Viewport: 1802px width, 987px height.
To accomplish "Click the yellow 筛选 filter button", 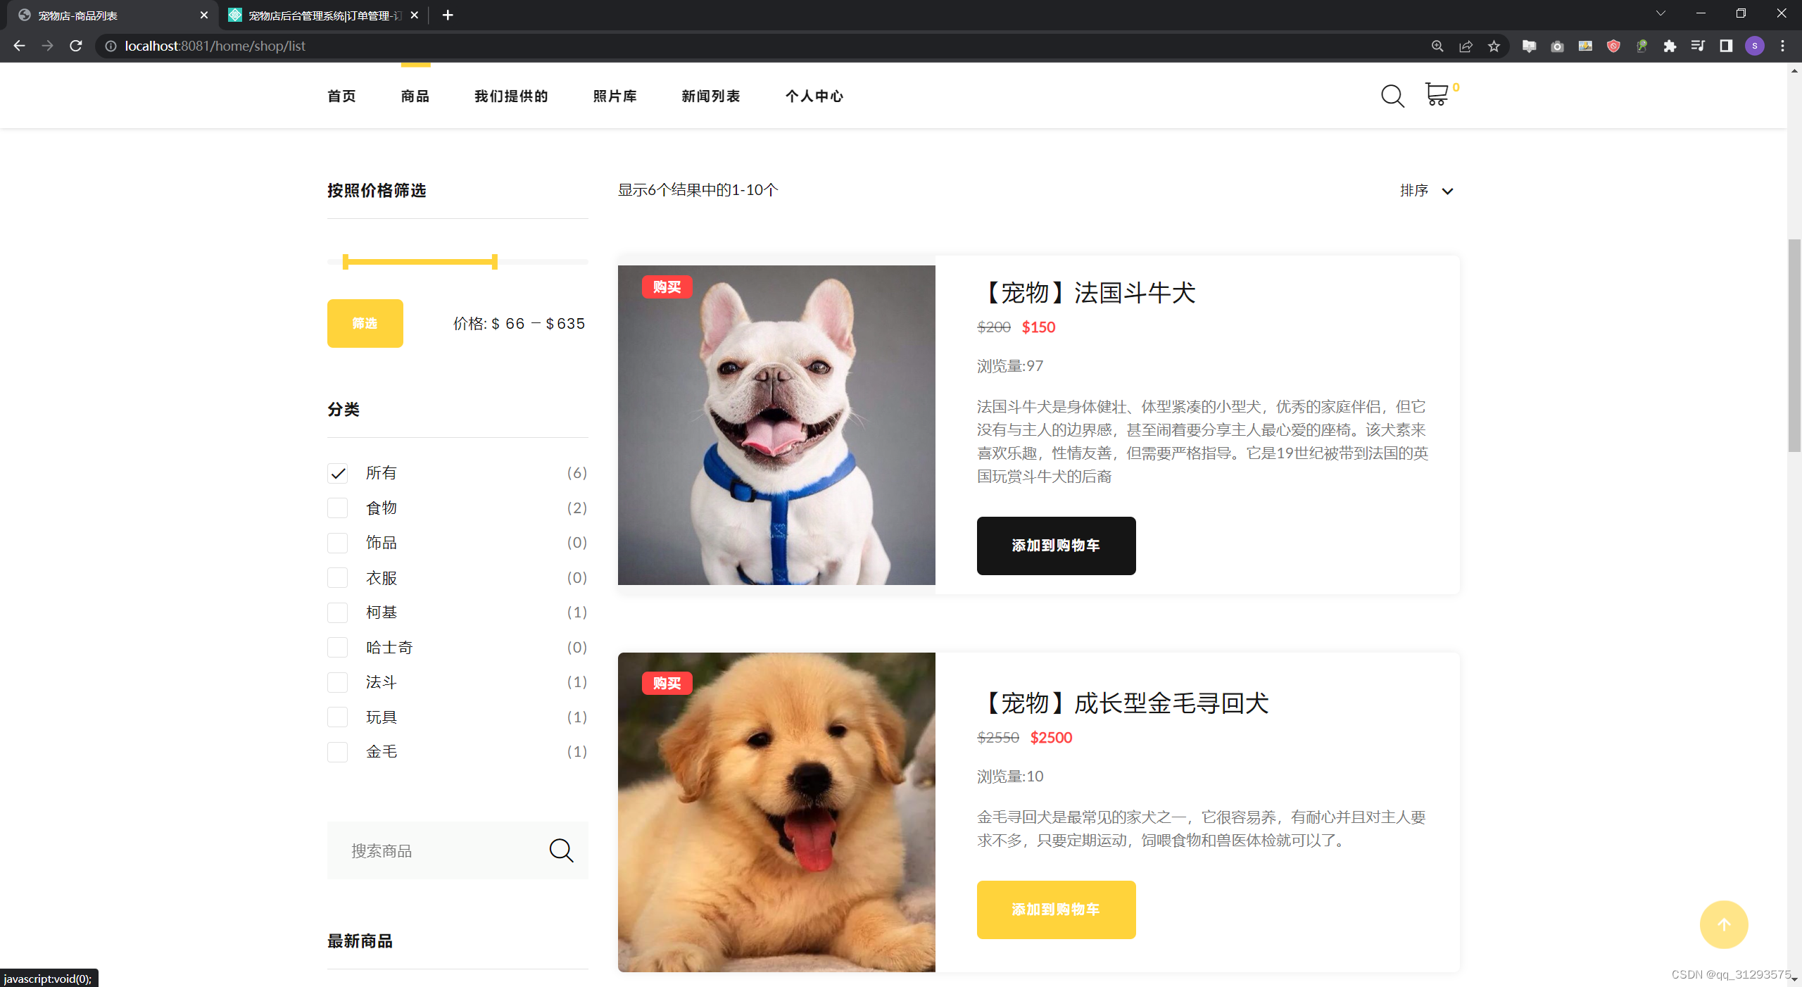I will click(365, 323).
